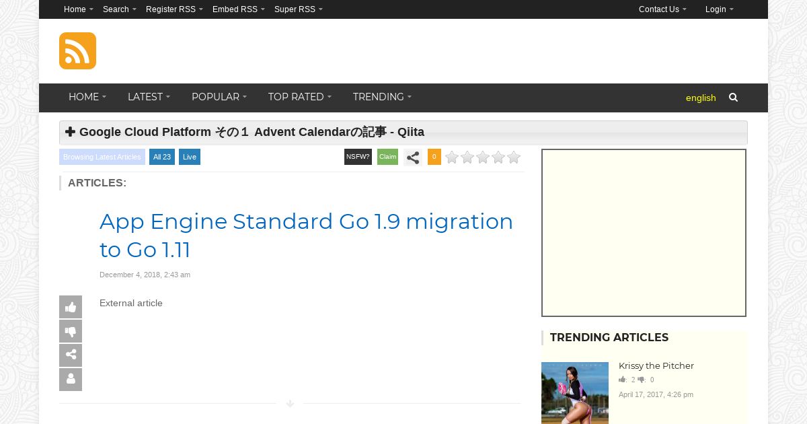Rate feed two stars
Screen dimensions: 807x424
pyautogui.click(x=467, y=157)
